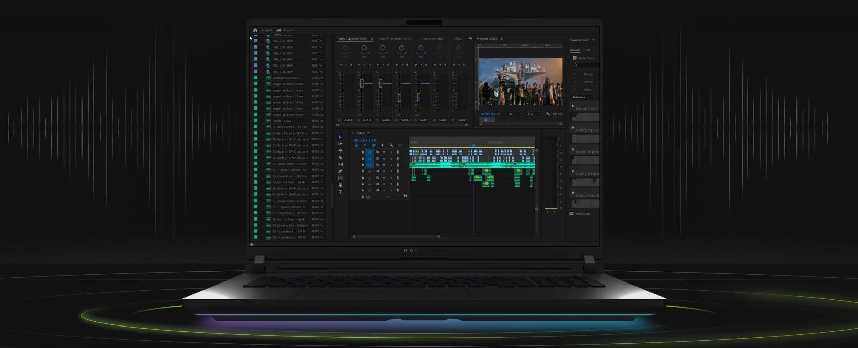Click the Audio 4 volume fader

[399, 97]
